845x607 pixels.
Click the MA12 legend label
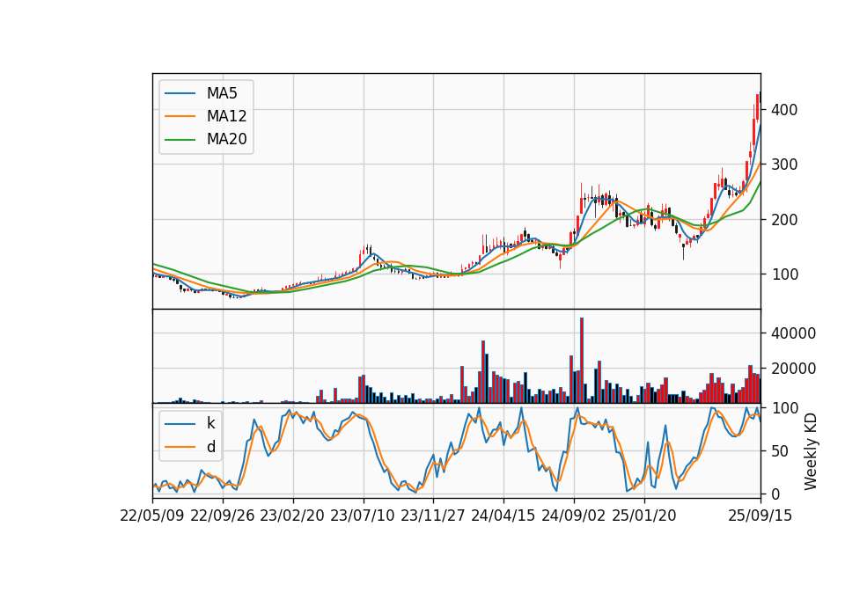tap(226, 116)
